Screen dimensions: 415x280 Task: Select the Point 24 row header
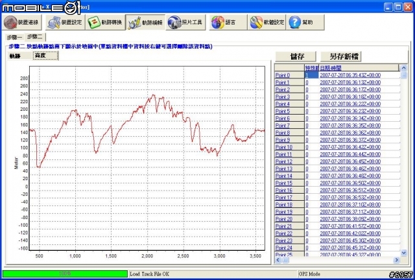pos(289,248)
